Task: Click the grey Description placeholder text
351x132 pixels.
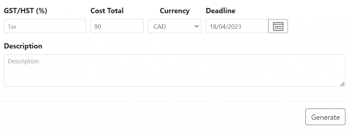Action: [23, 61]
